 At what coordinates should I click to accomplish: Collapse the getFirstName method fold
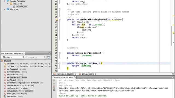tap(60, 53)
